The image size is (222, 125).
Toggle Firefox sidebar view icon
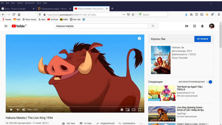(x=202, y=14)
